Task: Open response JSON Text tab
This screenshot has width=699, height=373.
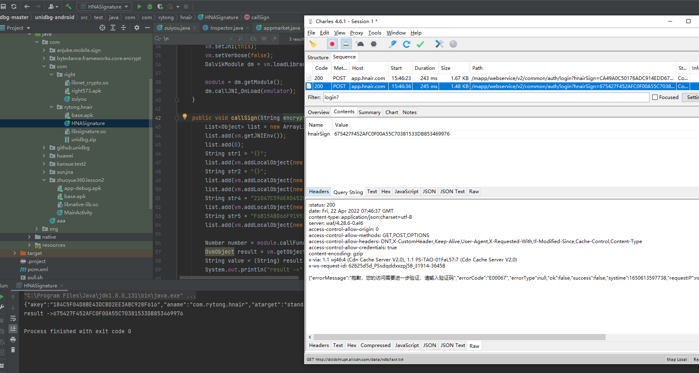Action: coord(453,345)
